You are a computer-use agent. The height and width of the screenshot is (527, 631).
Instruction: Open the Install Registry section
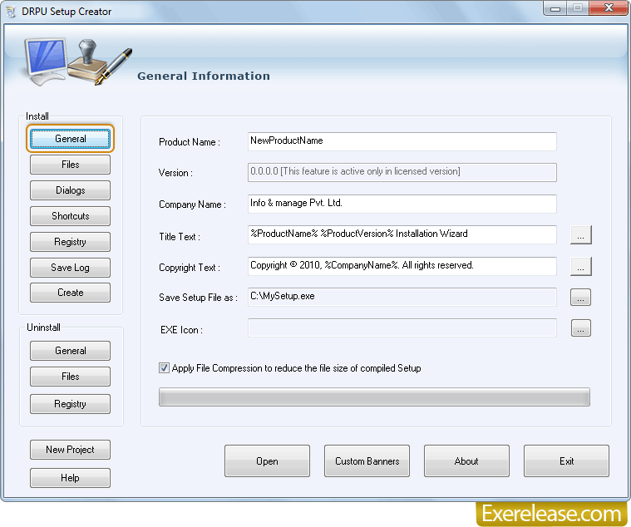[x=70, y=242]
